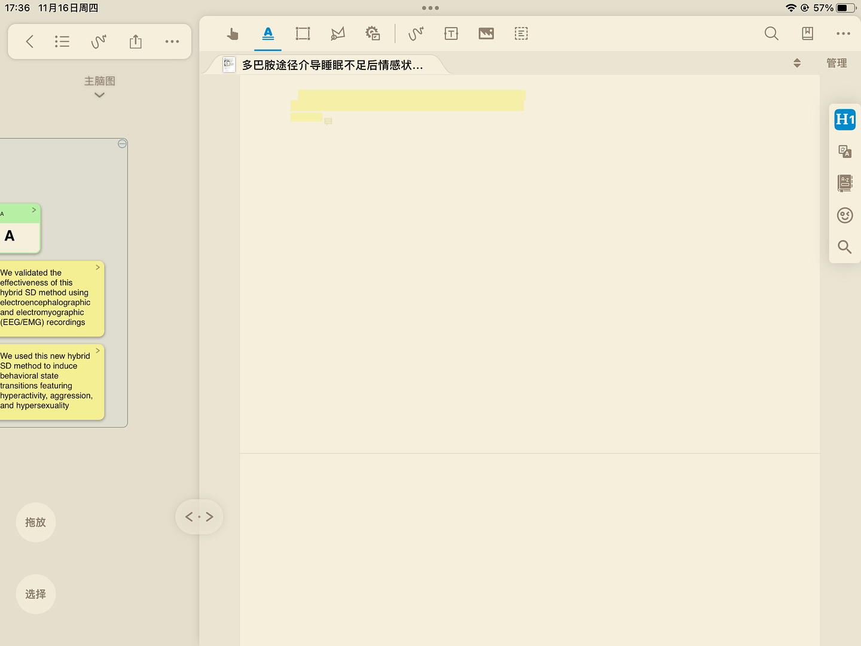This screenshot has width=861, height=646.
Task: Select the 'We validated the effectiveness' card
Action: (x=51, y=298)
